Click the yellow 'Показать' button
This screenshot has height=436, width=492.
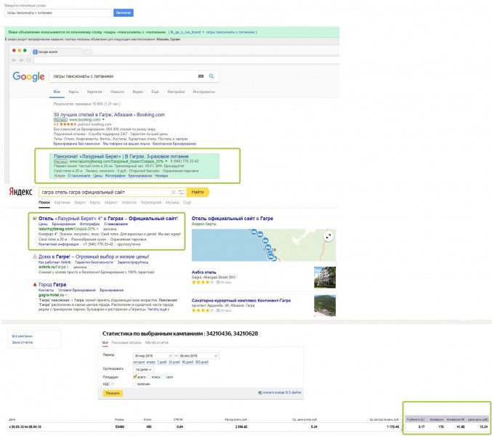pos(113,393)
